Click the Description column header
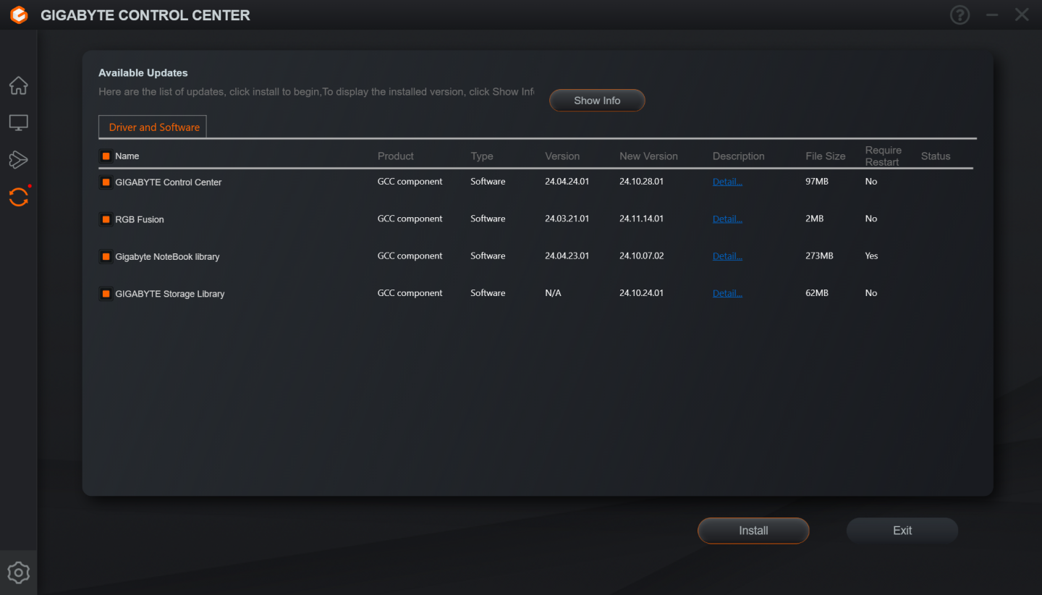 pyautogui.click(x=738, y=156)
